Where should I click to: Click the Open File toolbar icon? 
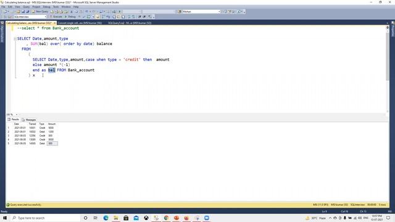coord(19,12)
